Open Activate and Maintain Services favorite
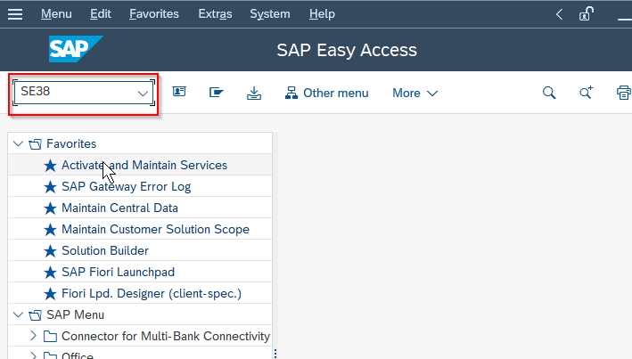Viewport: 632px width, 359px height. tap(144, 165)
